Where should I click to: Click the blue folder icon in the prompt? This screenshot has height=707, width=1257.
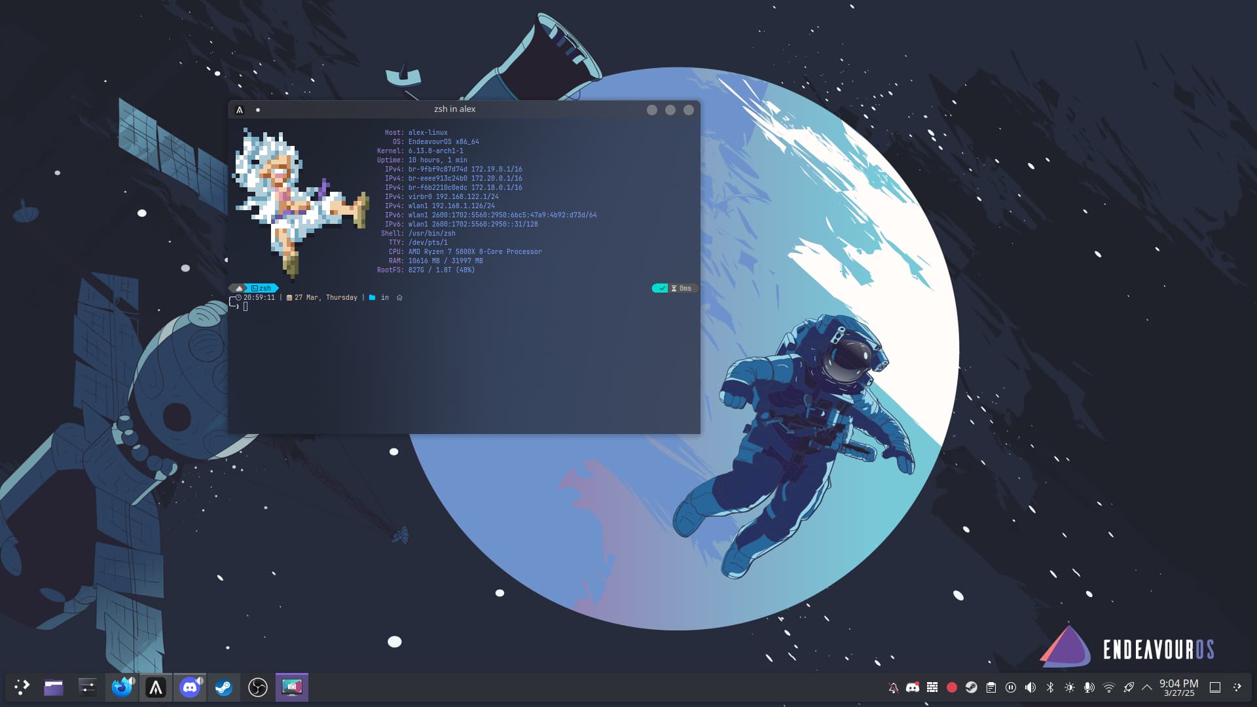click(x=372, y=297)
